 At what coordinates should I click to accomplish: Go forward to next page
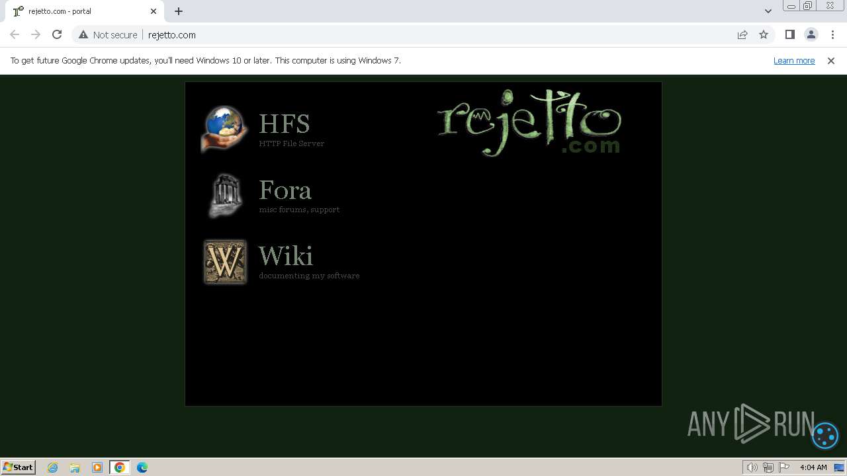point(36,34)
